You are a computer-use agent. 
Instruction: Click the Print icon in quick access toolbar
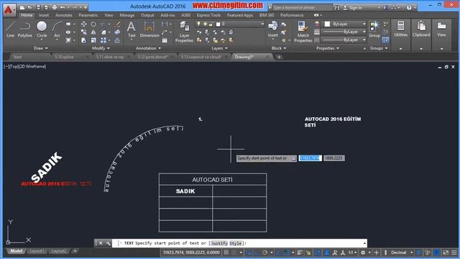pyautogui.click(x=55, y=7)
